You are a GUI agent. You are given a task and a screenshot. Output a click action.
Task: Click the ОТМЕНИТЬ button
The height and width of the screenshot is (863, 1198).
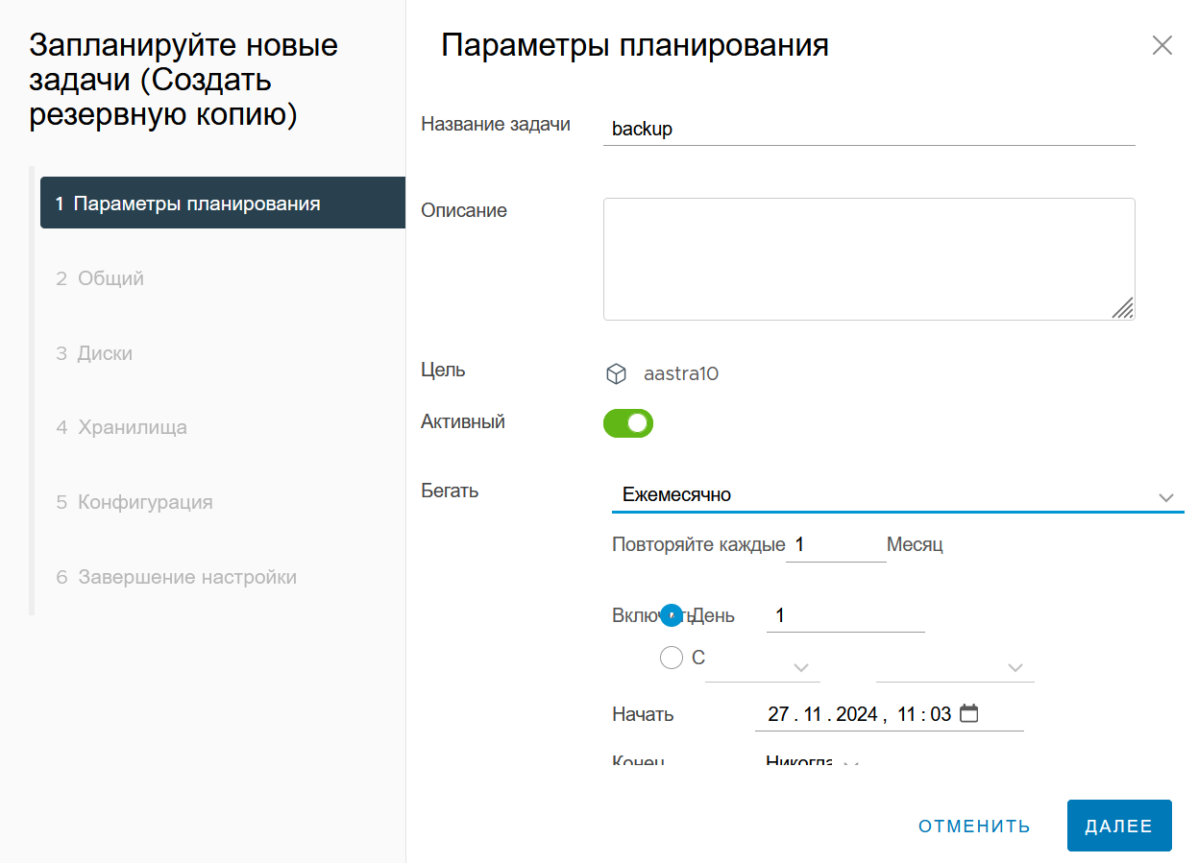tap(974, 826)
